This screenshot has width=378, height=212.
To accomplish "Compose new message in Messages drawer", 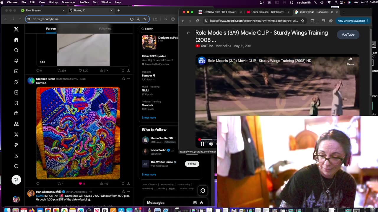I will [195, 203].
